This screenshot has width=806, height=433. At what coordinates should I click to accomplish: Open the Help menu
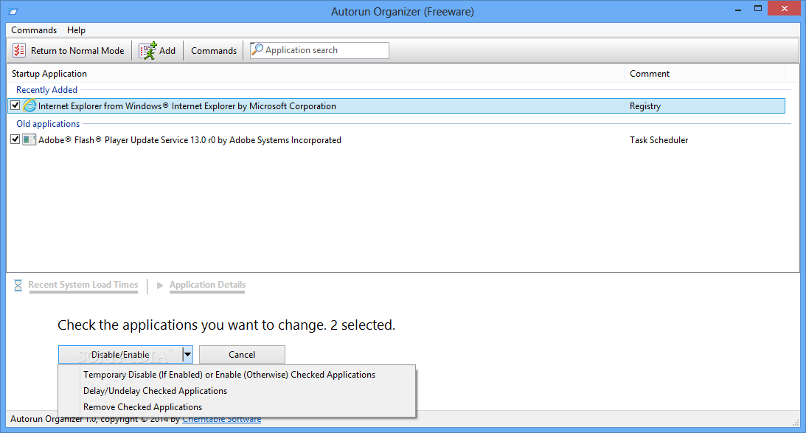coord(76,30)
